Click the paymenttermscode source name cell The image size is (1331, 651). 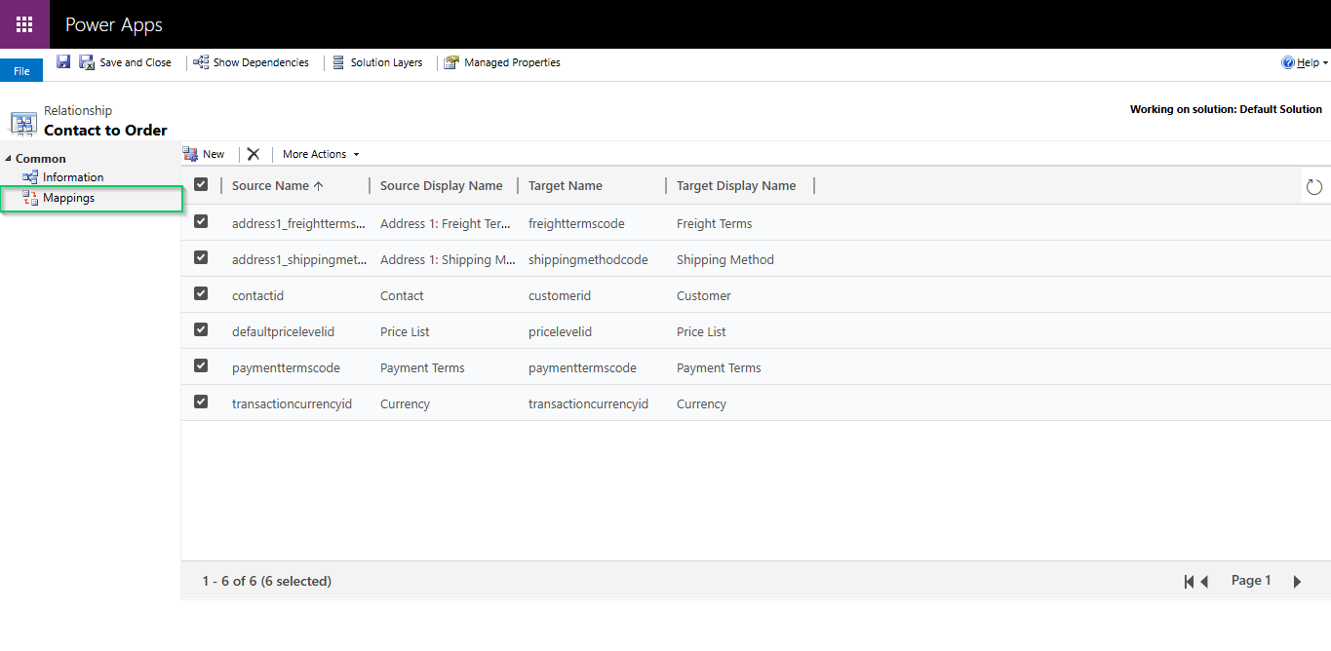[286, 367]
